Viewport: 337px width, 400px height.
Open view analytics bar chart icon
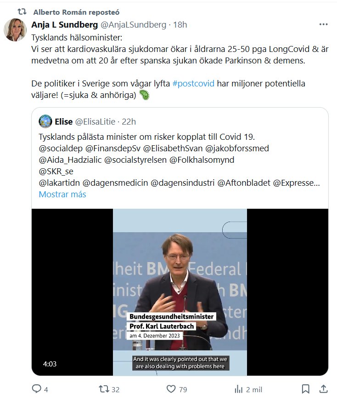[238, 389]
